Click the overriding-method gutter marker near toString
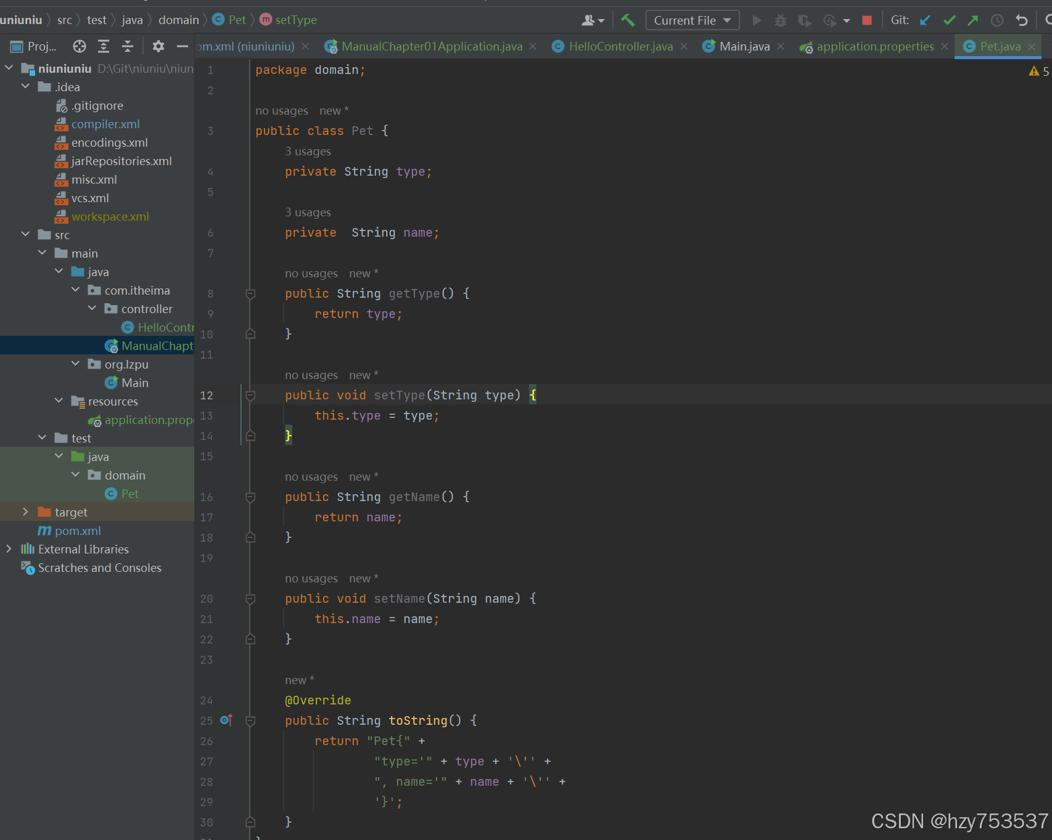 coord(226,720)
